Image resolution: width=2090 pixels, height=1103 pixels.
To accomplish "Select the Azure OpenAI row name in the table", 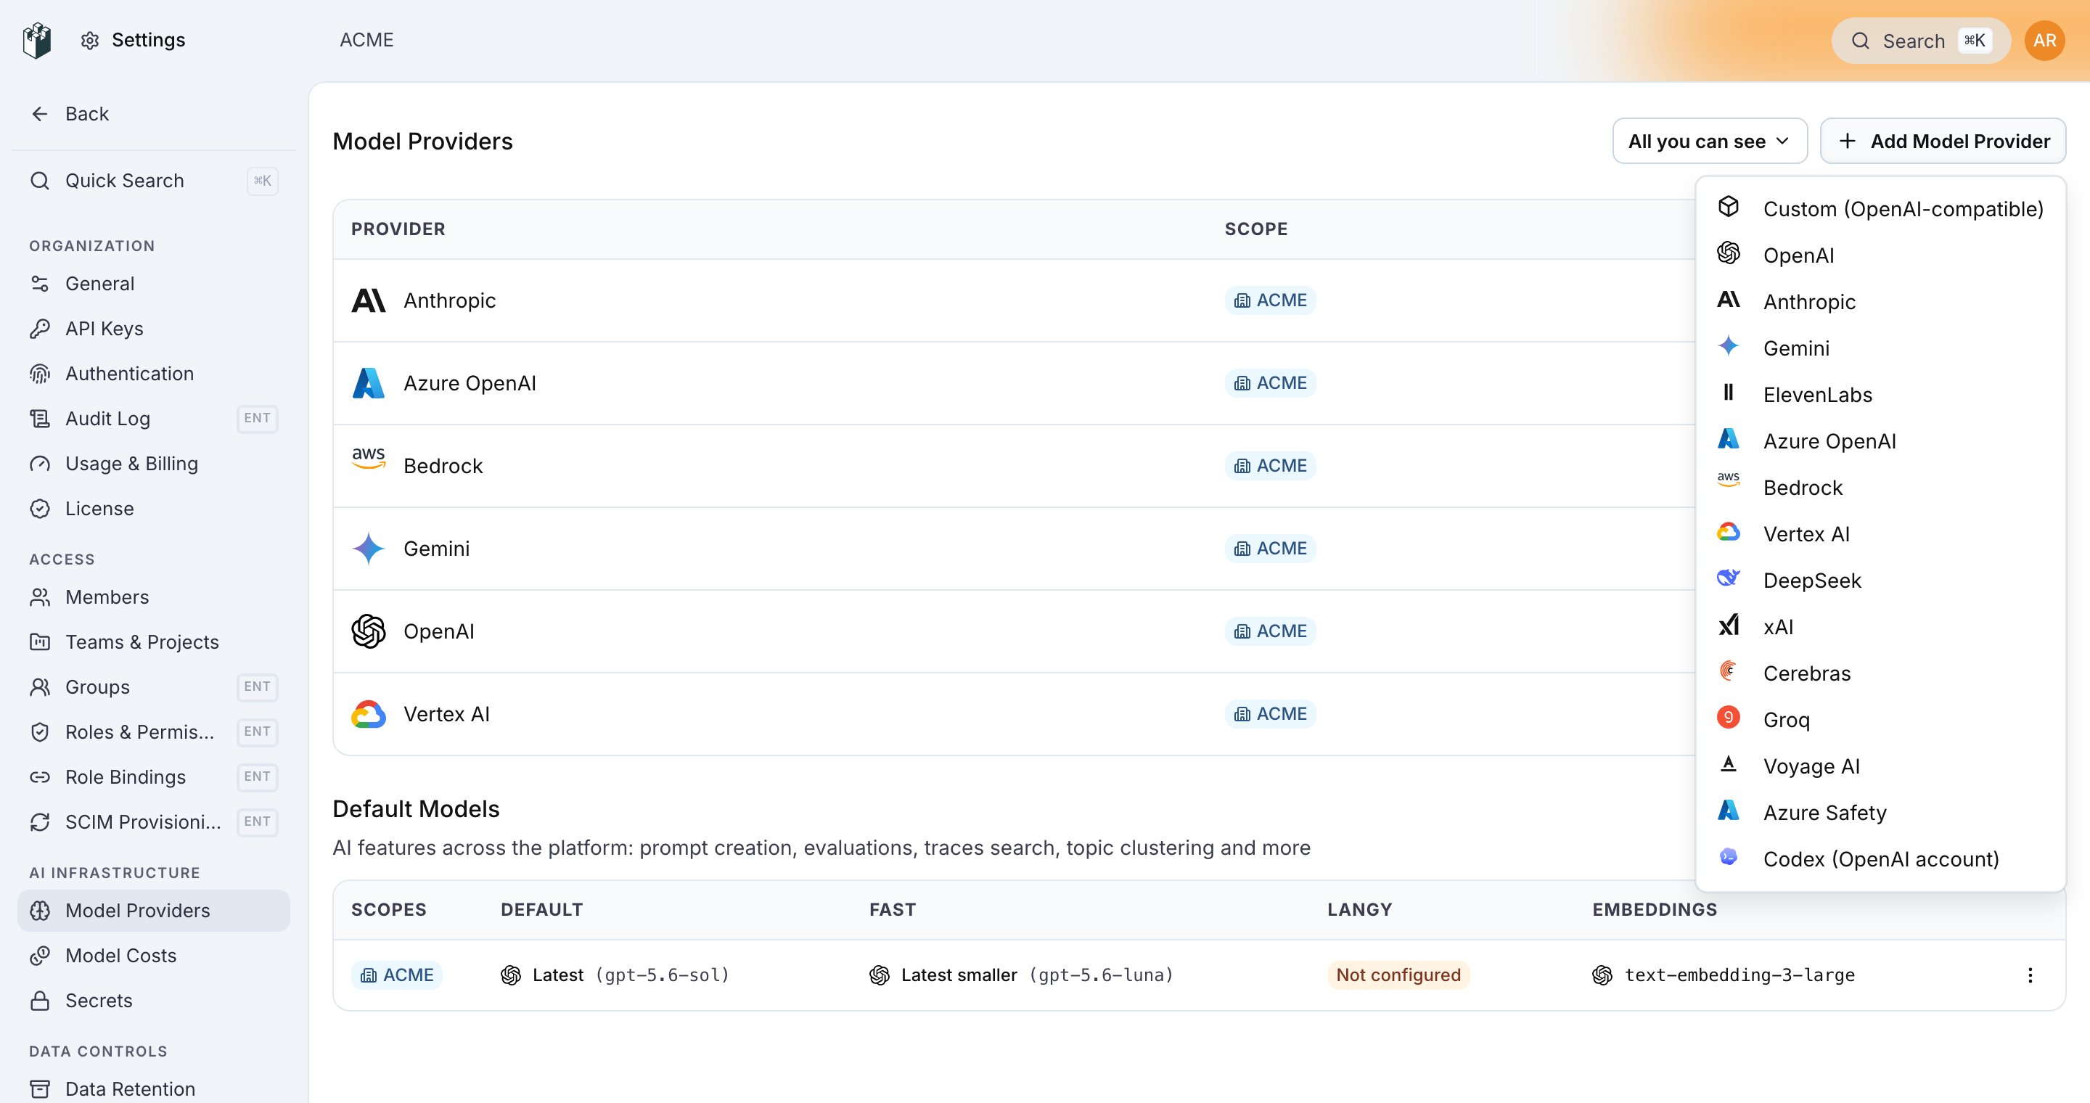I will tap(470, 383).
